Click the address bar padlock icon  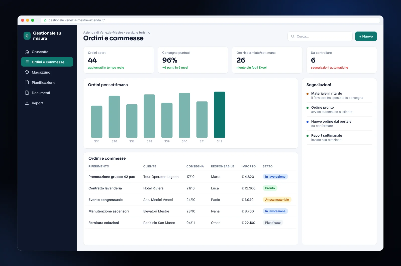pos(45,20)
